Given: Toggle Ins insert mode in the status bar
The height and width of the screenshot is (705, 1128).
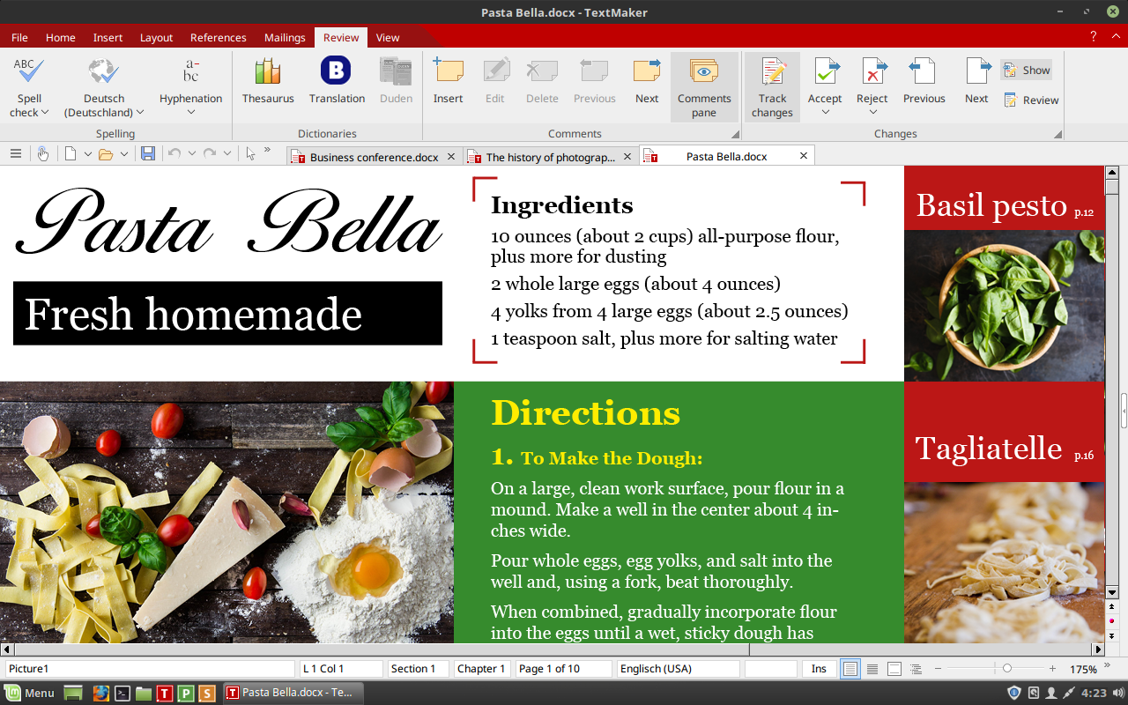Looking at the screenshot, I should [819, 669].
